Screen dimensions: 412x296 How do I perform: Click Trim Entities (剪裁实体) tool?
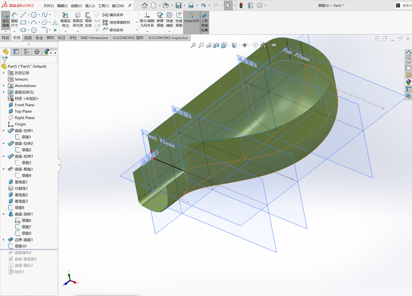click(66, 20)
